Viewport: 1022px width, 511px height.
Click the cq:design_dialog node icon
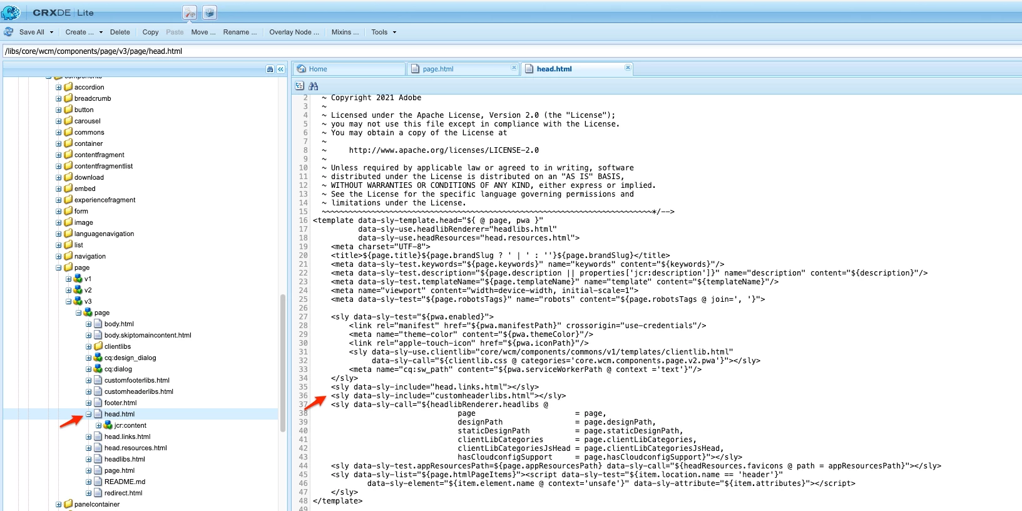click(98, 358)
